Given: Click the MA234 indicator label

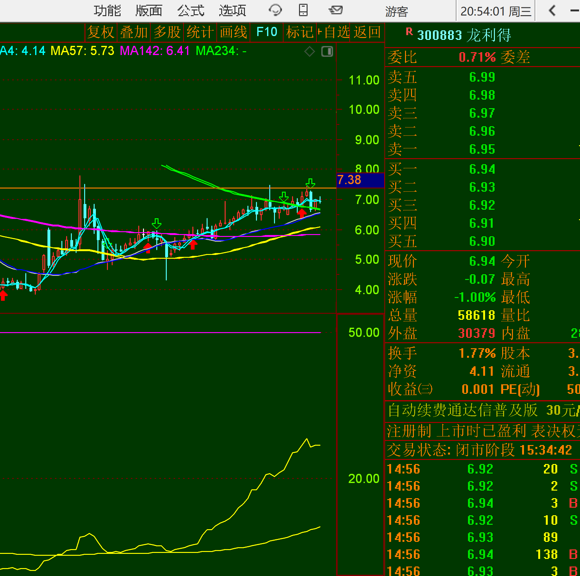Looking at the screenshot, I should (x=221, y=51).
